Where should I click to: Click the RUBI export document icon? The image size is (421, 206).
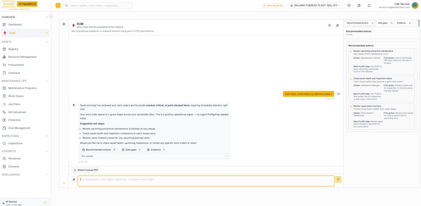coord(337,26)
